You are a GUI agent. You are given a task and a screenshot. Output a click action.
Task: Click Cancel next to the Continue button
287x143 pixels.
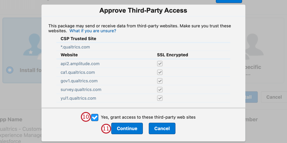pos(162,128)
